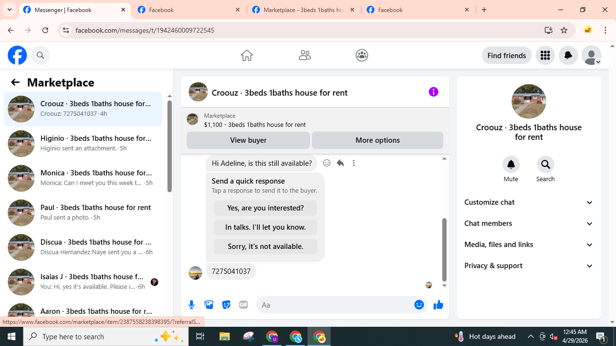Open the $1,100 listing link in header
Screen dimensions: 616x346
tap(255, 124)
